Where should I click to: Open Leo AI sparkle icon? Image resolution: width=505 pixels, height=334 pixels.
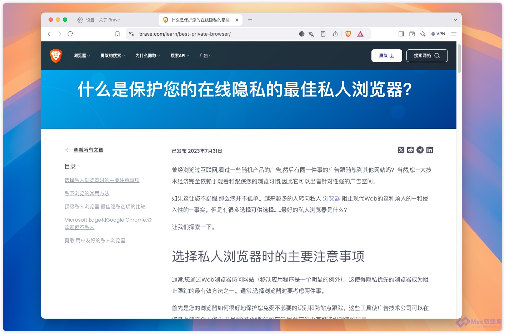pyautogui.click(x=423, y=34)
